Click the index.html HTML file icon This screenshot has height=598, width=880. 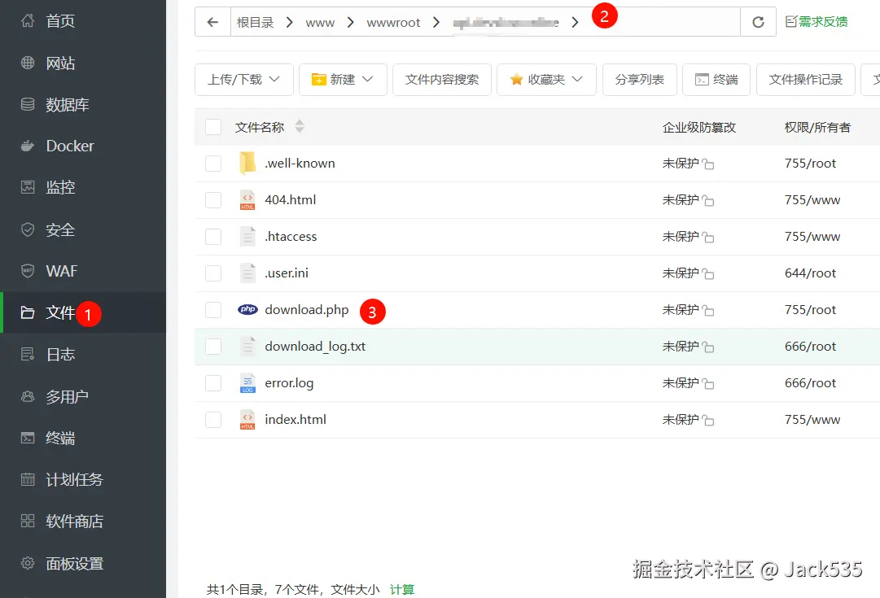[247, 420]
